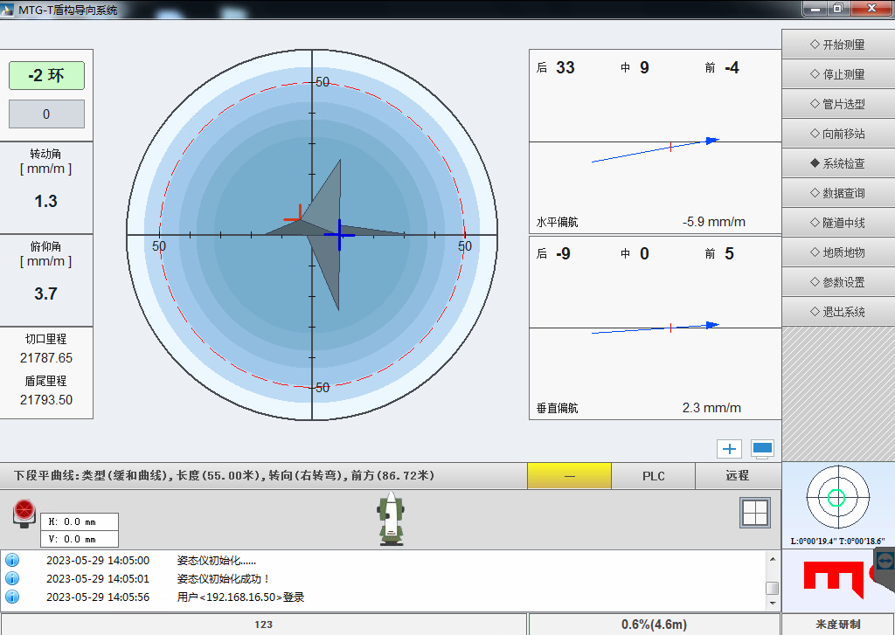Click the 俯仰角 value 3.7
Viewport: 895px width, 635px height.
tap(45, 293)
